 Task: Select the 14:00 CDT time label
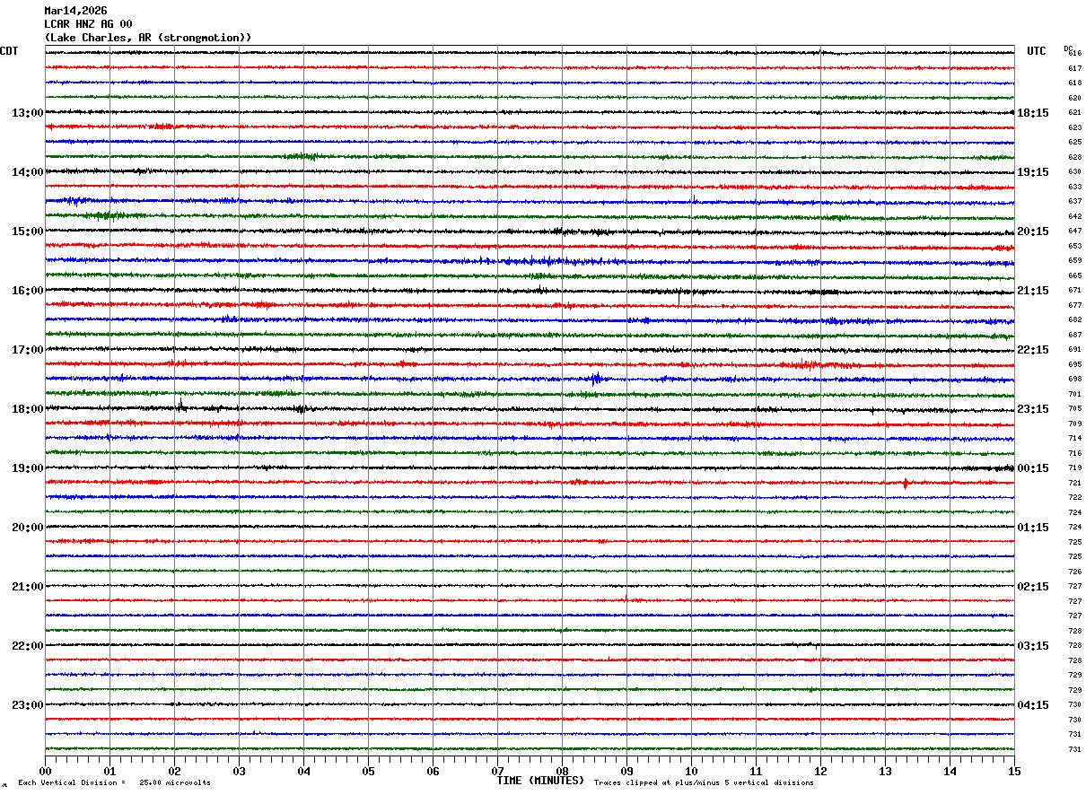point(27,172)
